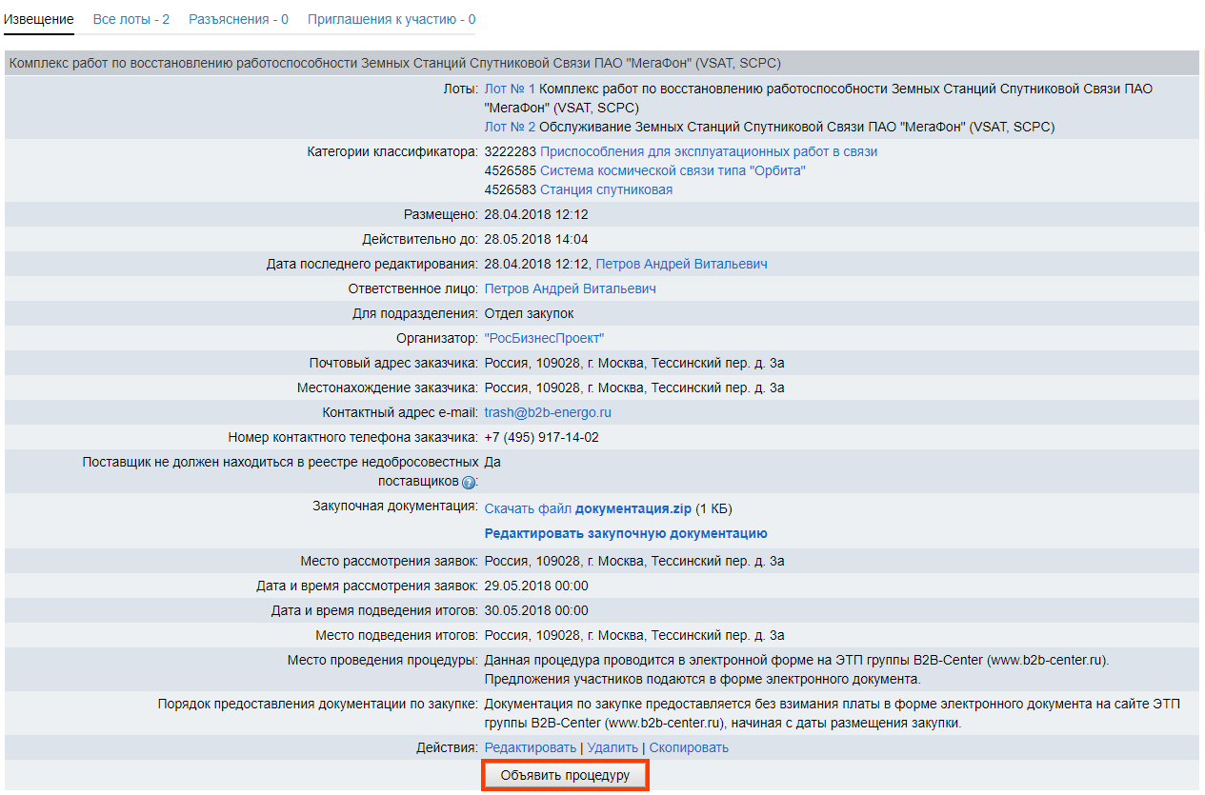Open responsible person Петров Андрей Витальевич link

point(570,288)
